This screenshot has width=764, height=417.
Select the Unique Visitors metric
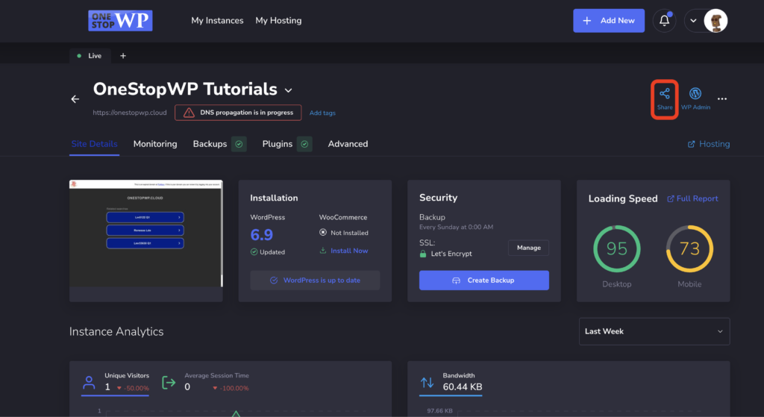tap(115, 383)
